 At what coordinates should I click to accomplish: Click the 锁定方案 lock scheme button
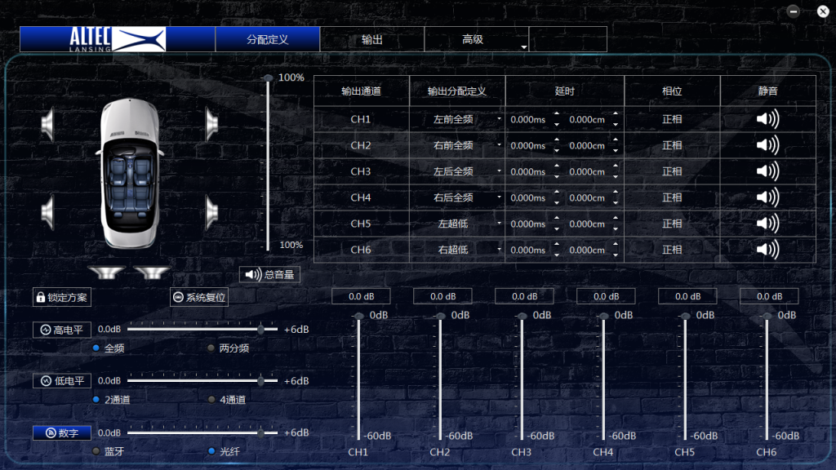[x=62, y=297]
